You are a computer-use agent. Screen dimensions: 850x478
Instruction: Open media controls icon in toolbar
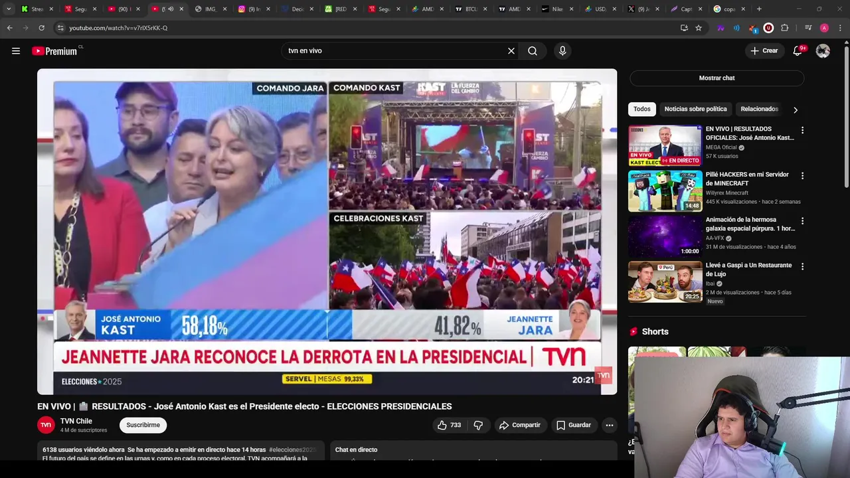pyautogui.click(x=808, y=28)
